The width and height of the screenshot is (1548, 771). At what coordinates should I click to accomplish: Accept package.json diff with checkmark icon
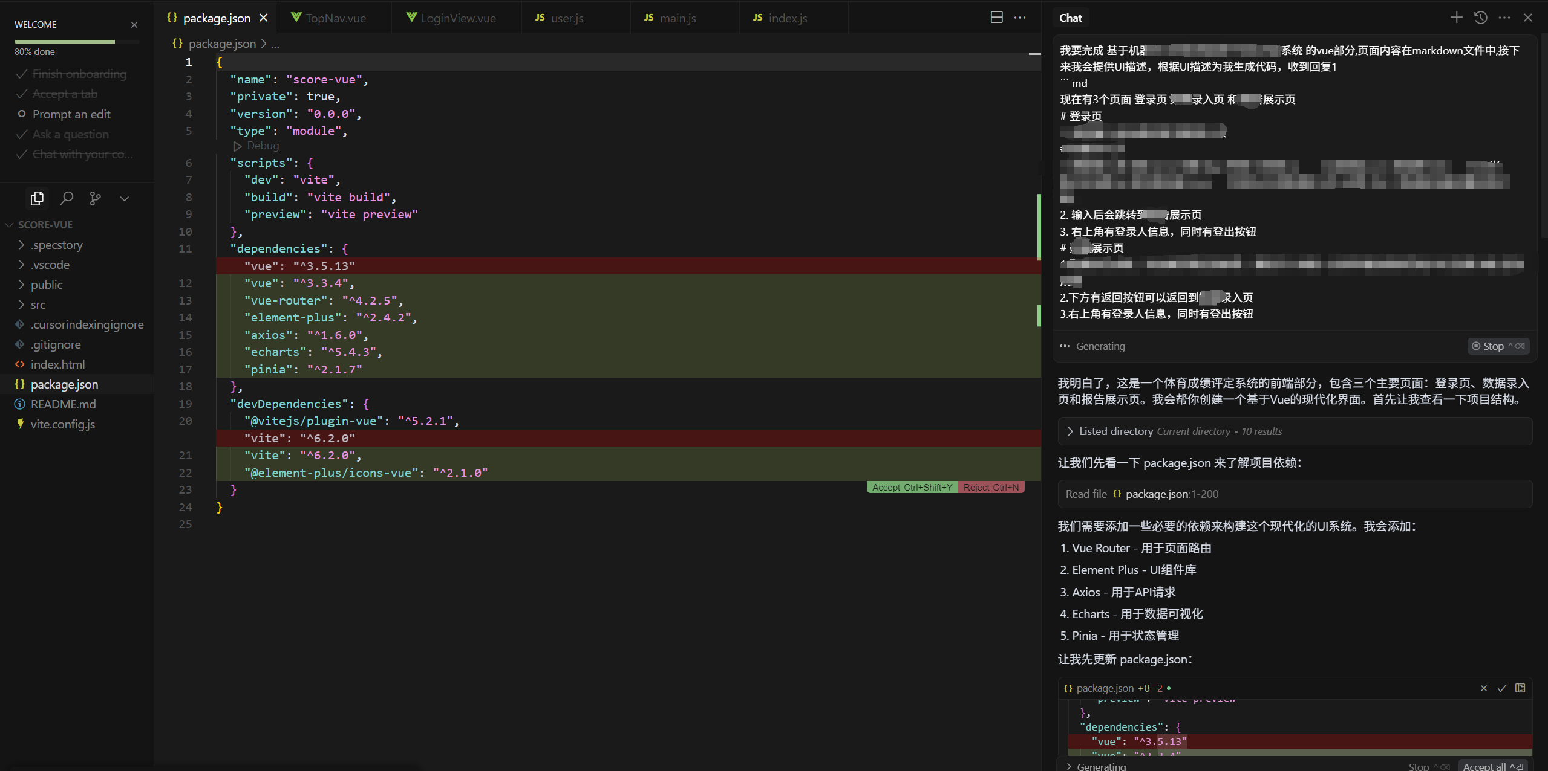(x=1501, y=688)
